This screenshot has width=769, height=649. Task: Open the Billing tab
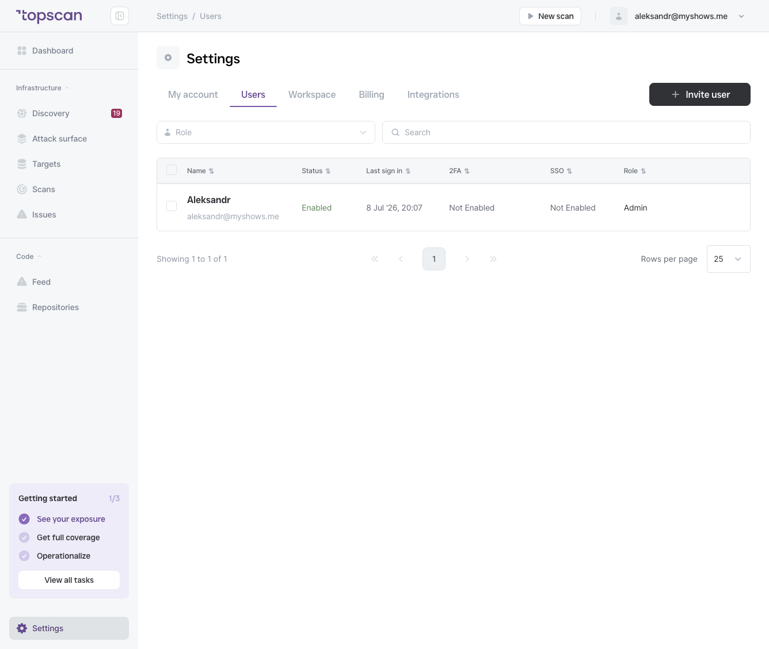(x=371, y=94)
